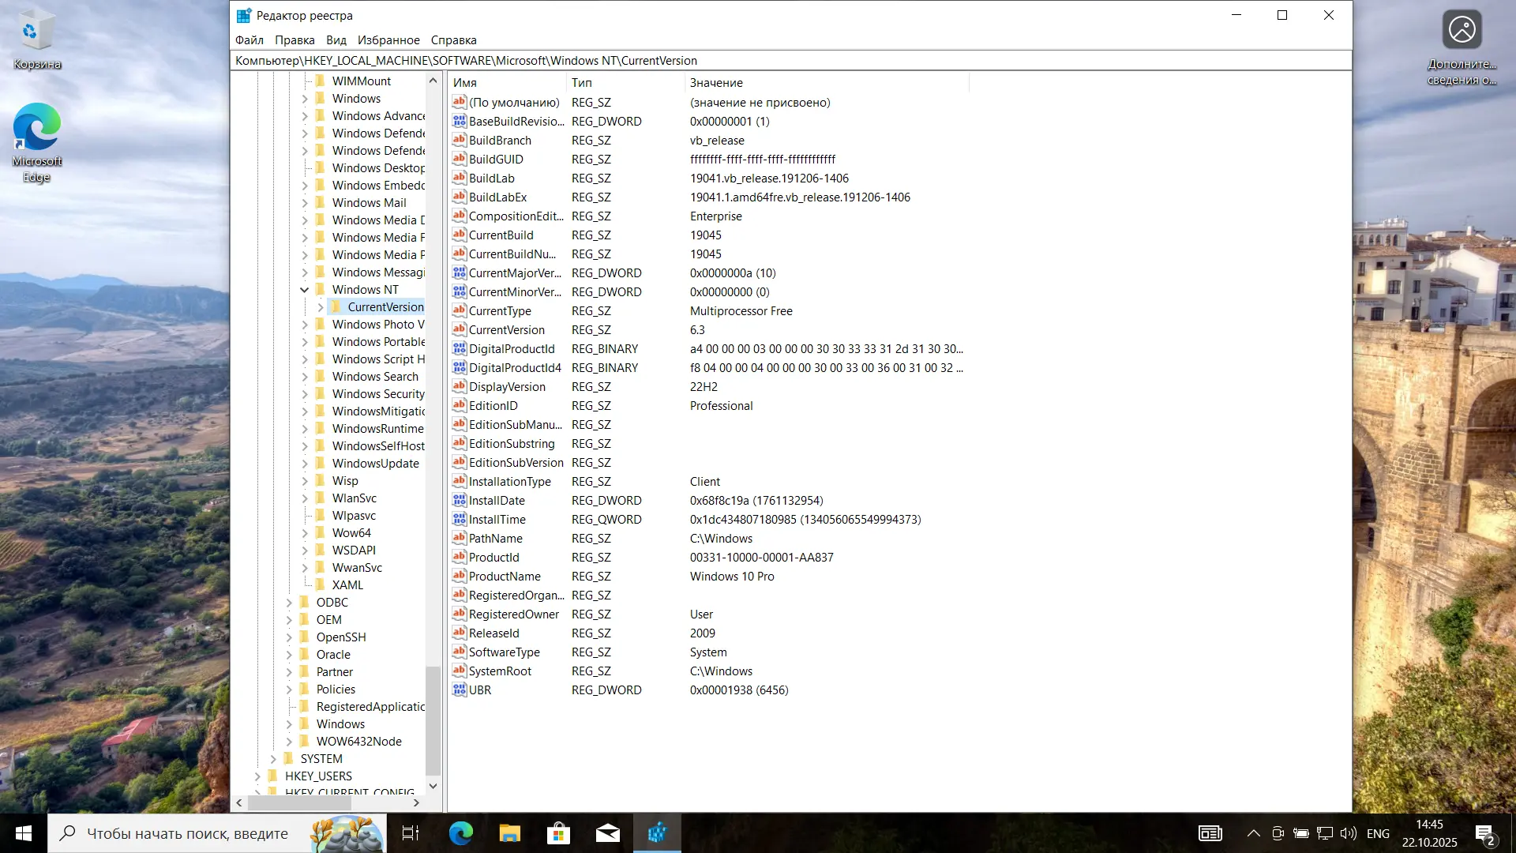
Task: Click the InstallTime QWORD value icon
Action: [460, 519]
